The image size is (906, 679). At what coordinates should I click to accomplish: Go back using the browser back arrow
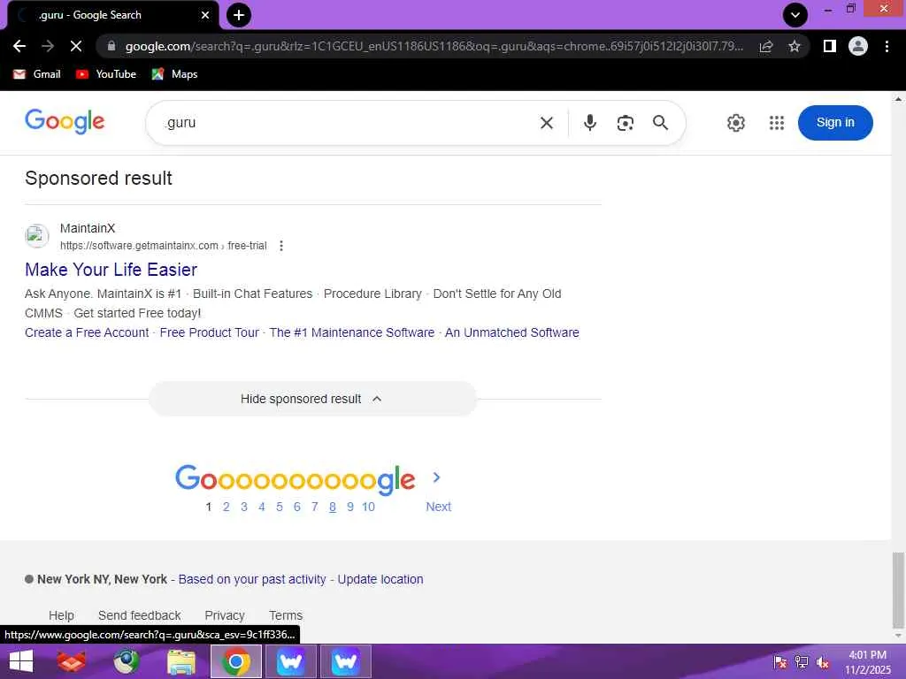(19, 46)
